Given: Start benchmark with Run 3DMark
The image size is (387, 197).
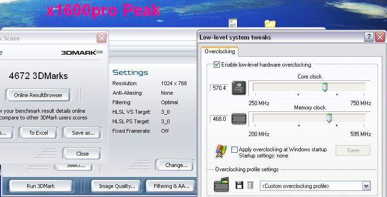Looking at the screenshot, I should coord(41,186).
